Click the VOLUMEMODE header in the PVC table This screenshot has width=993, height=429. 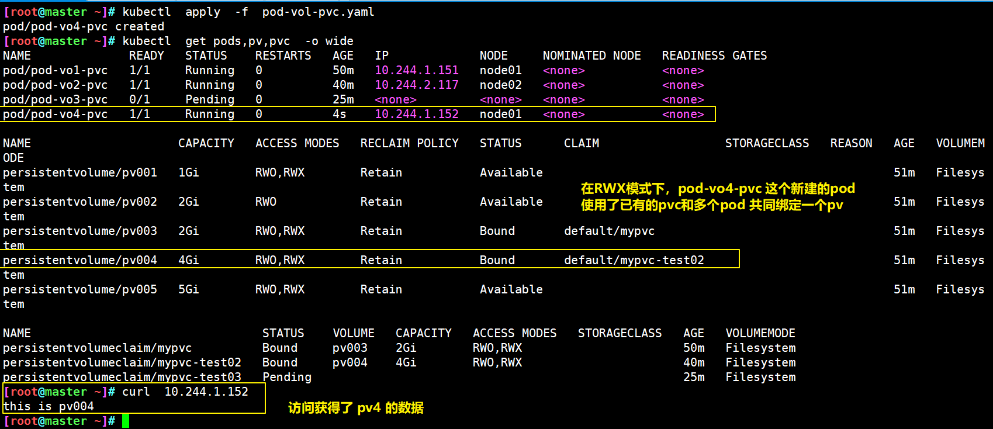click(x=760, y=333)
